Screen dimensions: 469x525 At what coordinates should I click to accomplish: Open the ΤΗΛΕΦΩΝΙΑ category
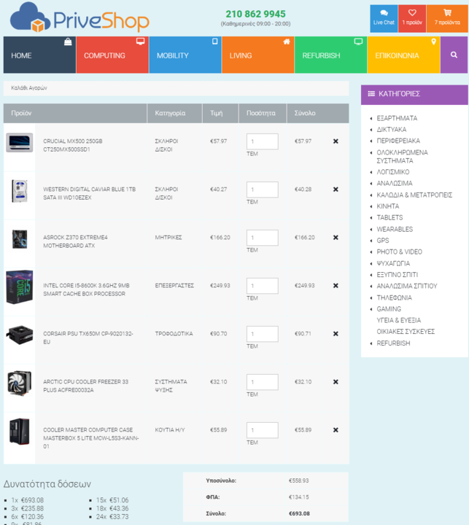coord(394,297)
